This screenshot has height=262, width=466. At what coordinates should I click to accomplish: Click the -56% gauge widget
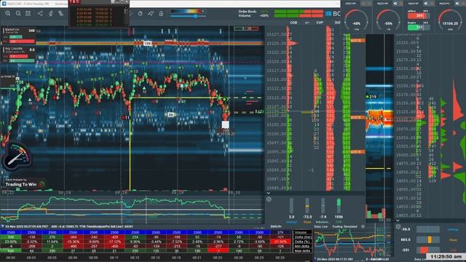(x=388, y=20)
